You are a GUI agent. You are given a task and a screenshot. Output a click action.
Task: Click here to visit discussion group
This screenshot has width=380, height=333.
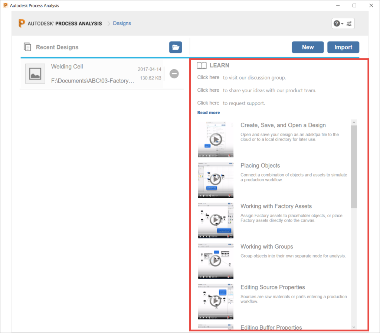click(x=208, y=77)
